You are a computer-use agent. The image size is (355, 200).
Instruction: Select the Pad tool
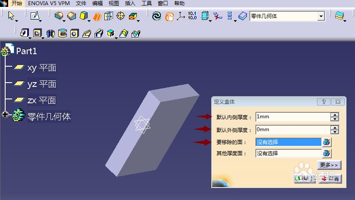24,34
